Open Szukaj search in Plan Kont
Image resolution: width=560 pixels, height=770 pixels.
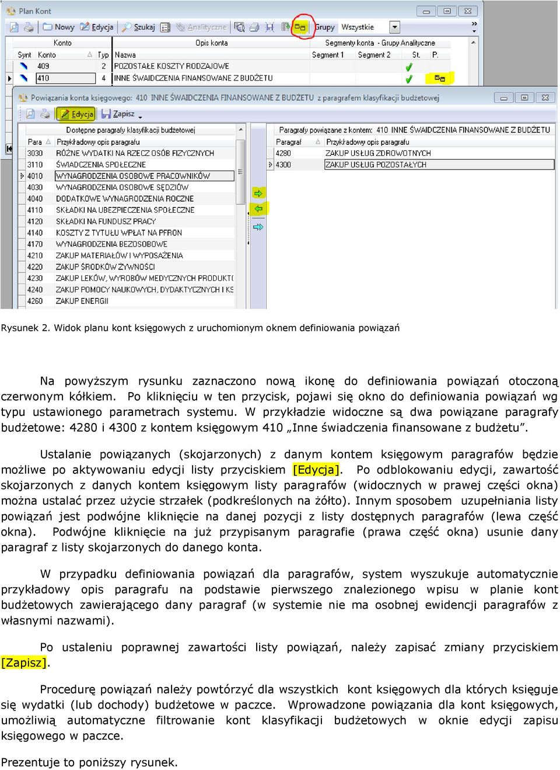(x=139, y=27)
